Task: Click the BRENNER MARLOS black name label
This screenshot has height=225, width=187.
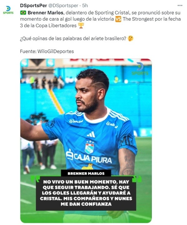Action: (86, 173)
